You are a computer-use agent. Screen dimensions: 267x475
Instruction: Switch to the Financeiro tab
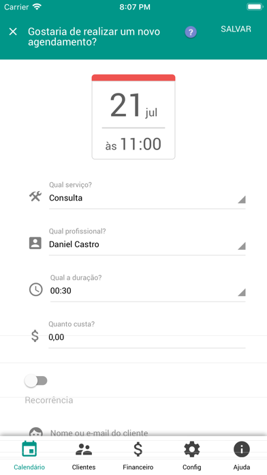(x=138, y=456)
